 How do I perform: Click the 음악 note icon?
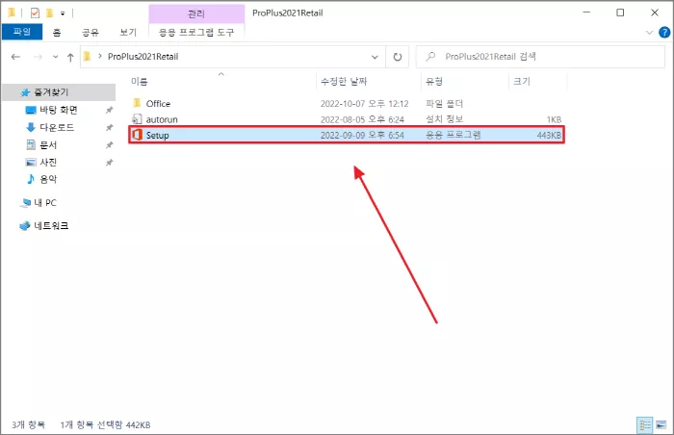tap(31, 179)
